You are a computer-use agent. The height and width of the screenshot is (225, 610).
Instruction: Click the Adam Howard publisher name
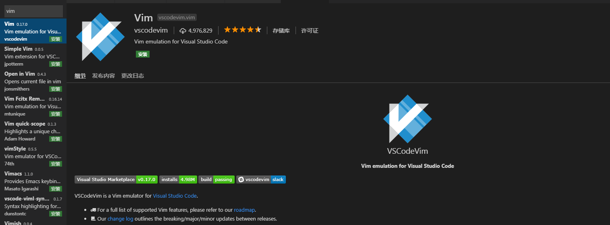click(x=20, y=139)
